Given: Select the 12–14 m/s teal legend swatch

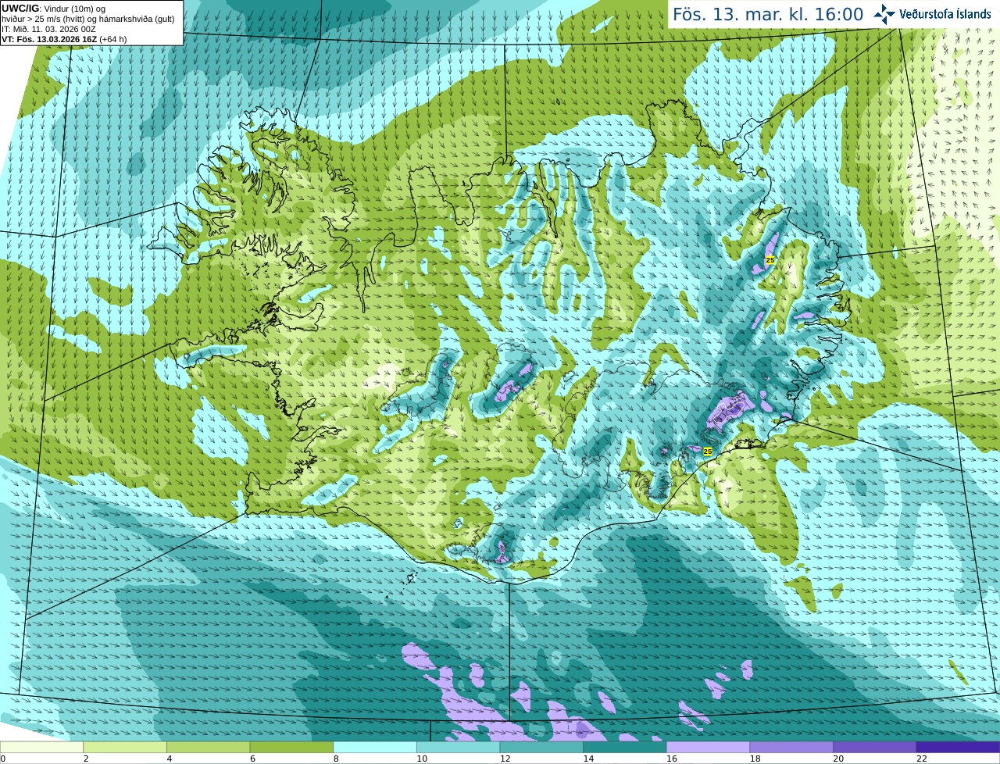Looking at the screenshot, I should [x=541, y=747].
